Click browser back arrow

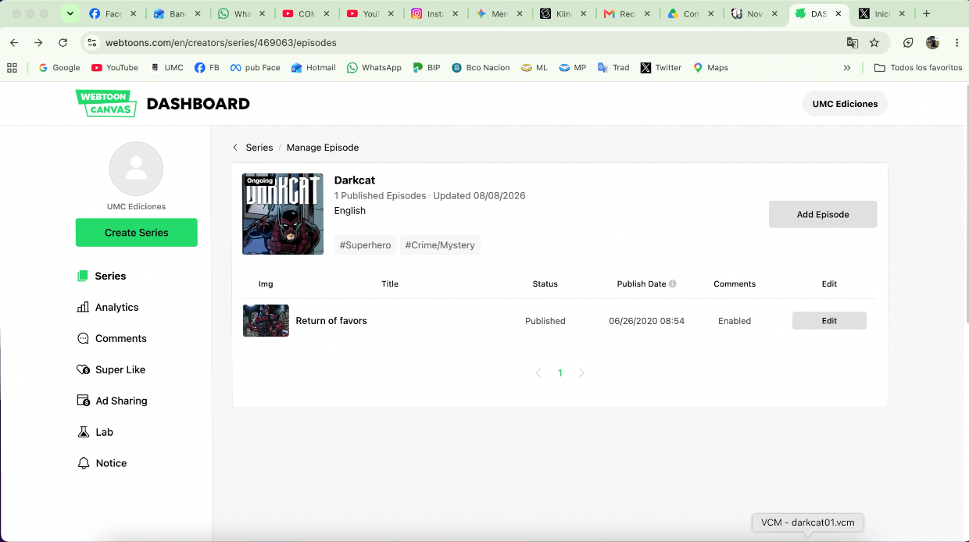(x=14, y=43)
